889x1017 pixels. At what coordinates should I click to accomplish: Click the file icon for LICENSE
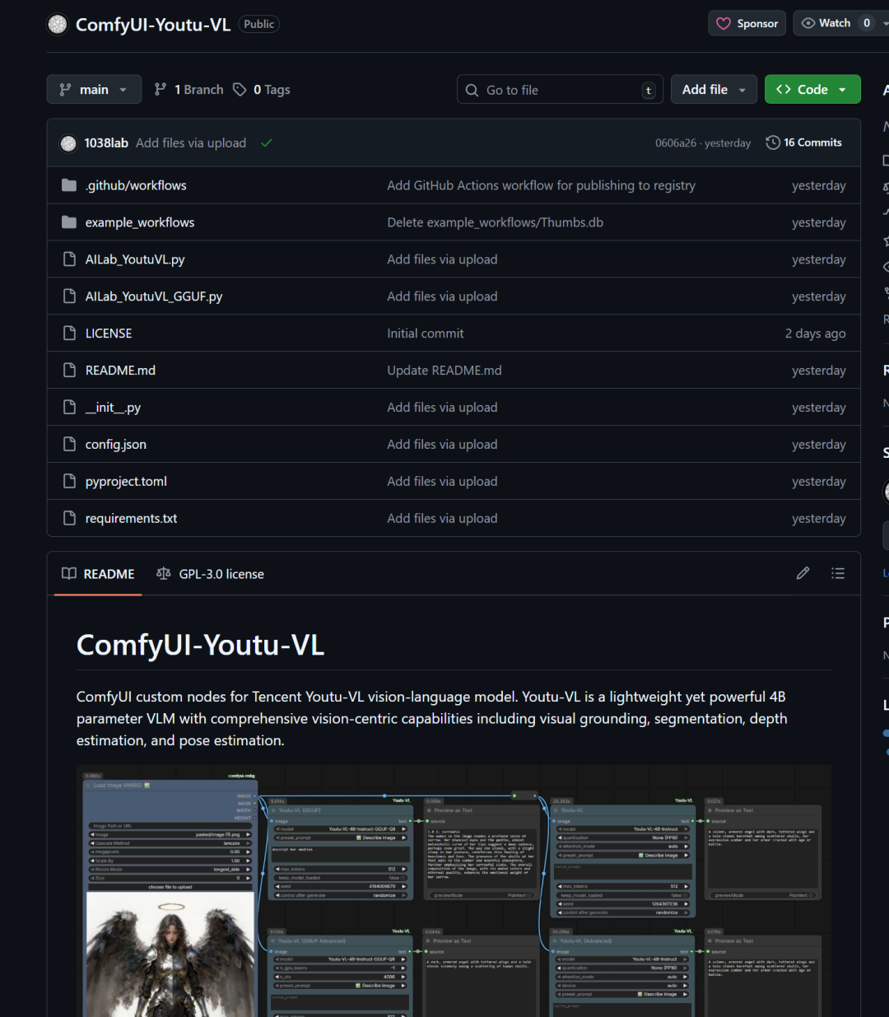pyautogui.click(x=69, y=334)
